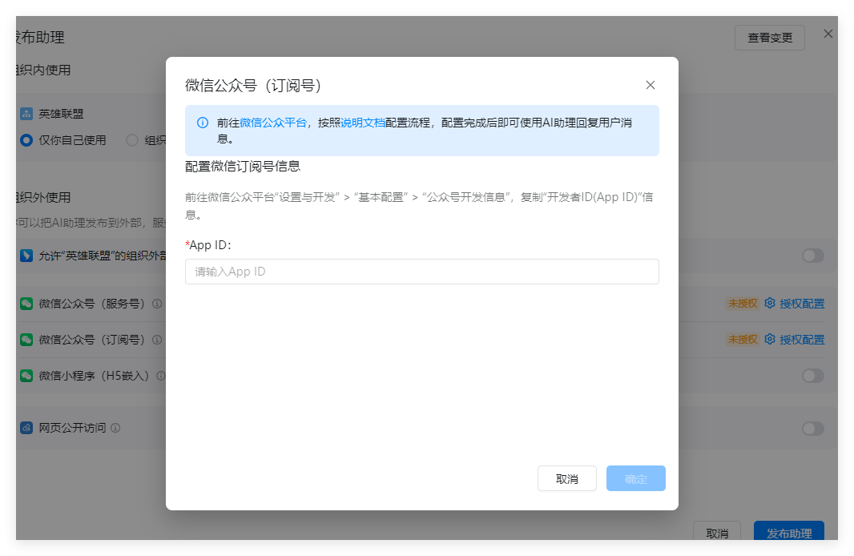Click the gear icon in the 服务号 row
The height and width of the screenshot is (556, 854).
[x=770, y=303]
